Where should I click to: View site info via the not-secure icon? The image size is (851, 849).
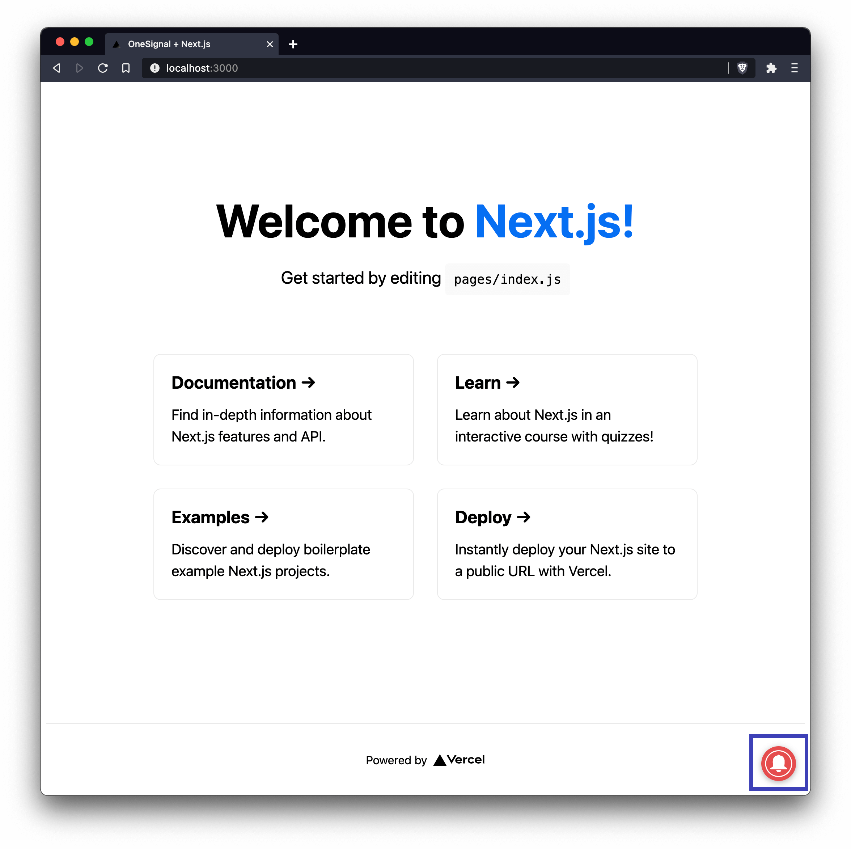(x=154, y=68)
